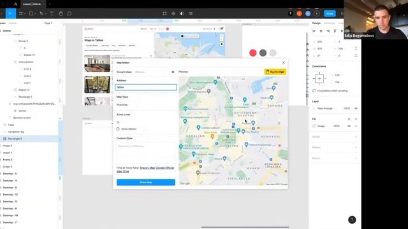Viewport: 408px width, 229px height.
Task: Click the align top icon
Action: pos(335,31)
